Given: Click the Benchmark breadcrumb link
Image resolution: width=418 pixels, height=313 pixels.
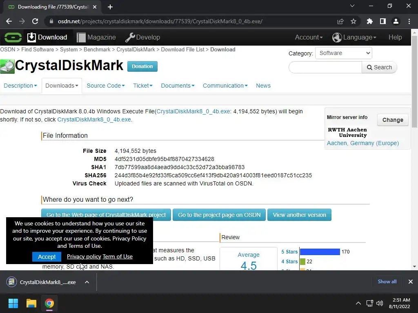Looking at the screenshot, I should 97,49.
